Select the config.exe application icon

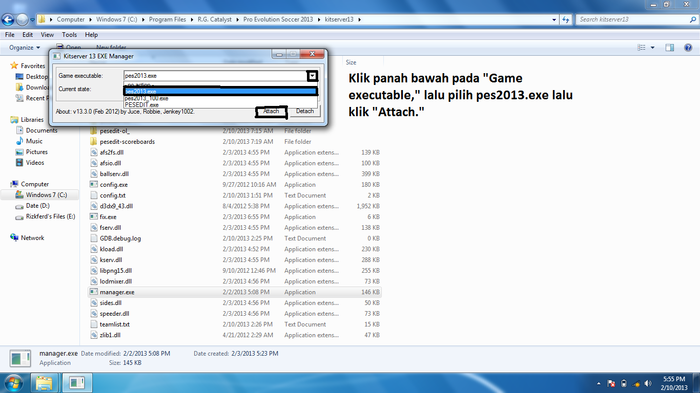[94, 185]
